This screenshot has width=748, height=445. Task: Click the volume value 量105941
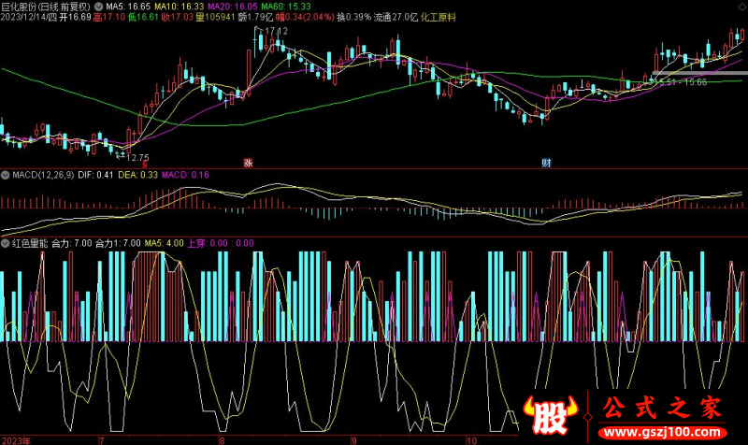point(215,17)
